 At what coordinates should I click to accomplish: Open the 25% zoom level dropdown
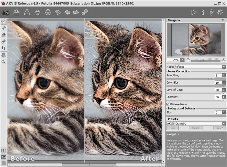pos(183,60)
